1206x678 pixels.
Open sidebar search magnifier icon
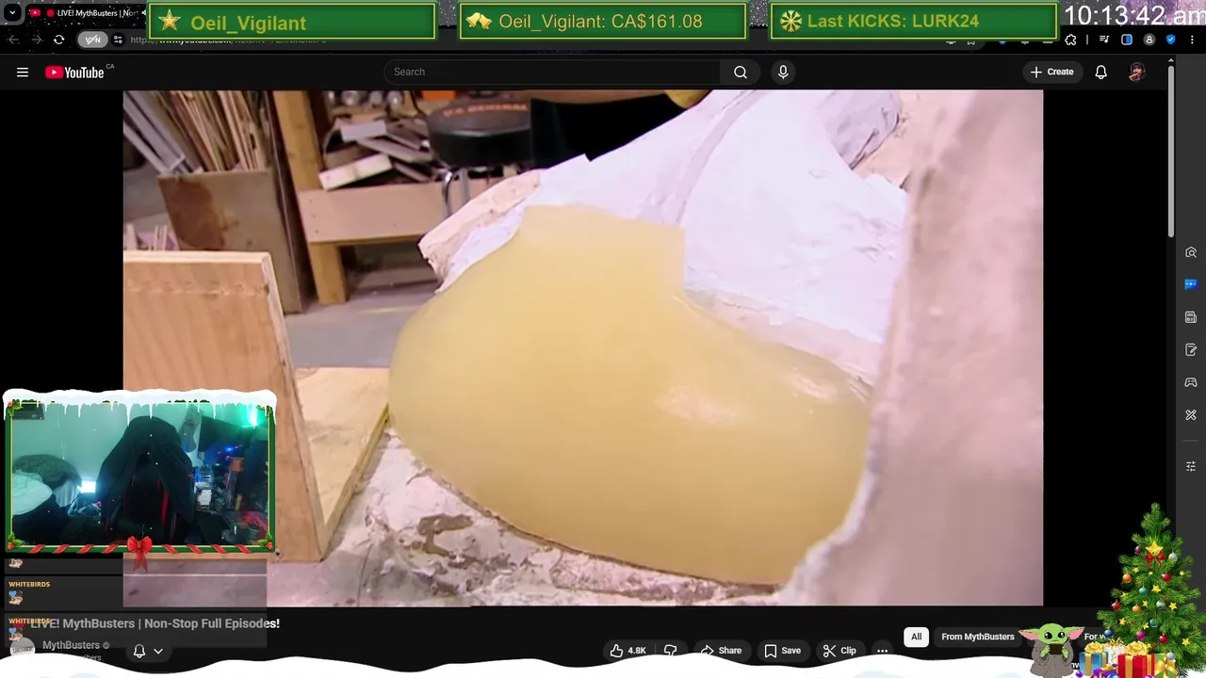(x=1191, y=252)
